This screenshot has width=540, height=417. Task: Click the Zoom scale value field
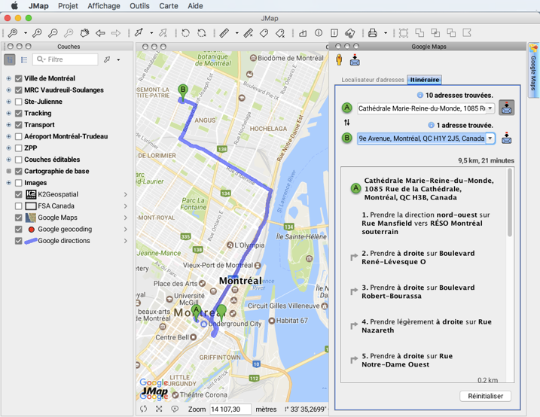tap(230, 409)
